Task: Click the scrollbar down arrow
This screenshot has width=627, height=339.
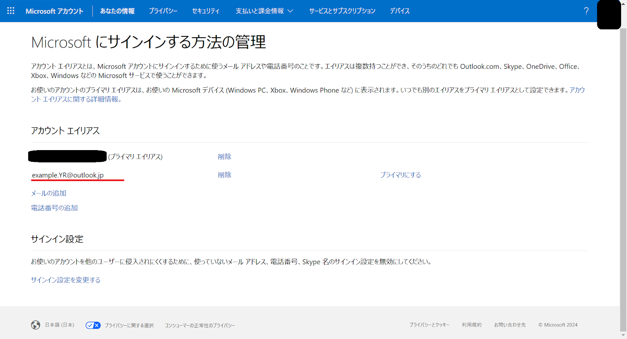Action: [x=623, y=335]
